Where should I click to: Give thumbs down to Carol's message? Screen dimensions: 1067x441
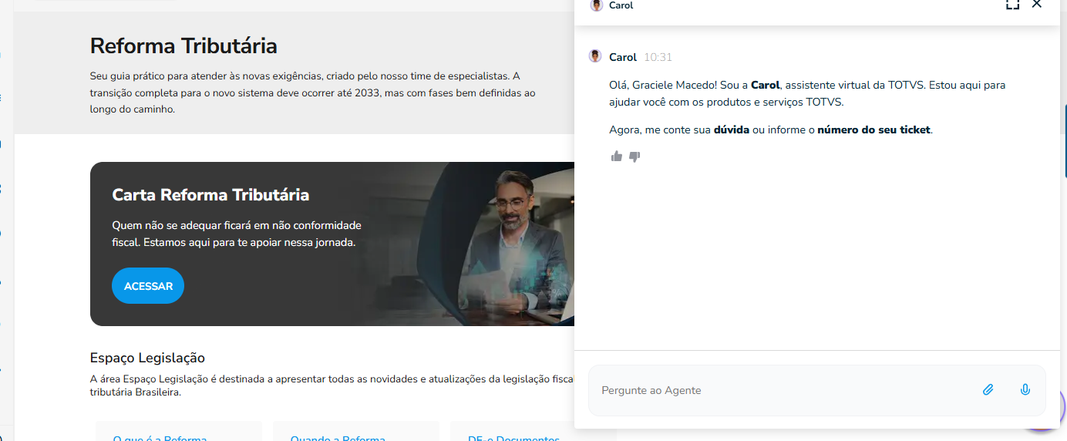634,157
